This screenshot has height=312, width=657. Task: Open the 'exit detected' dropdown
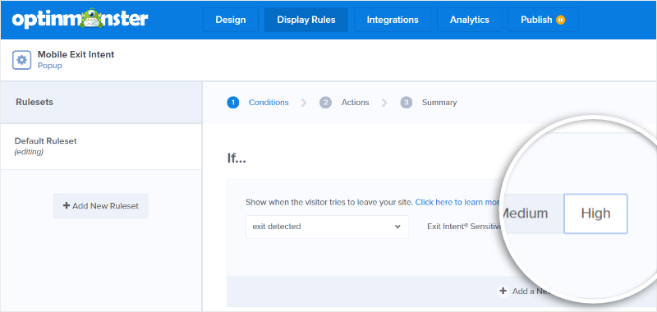(x=327, y=227)
